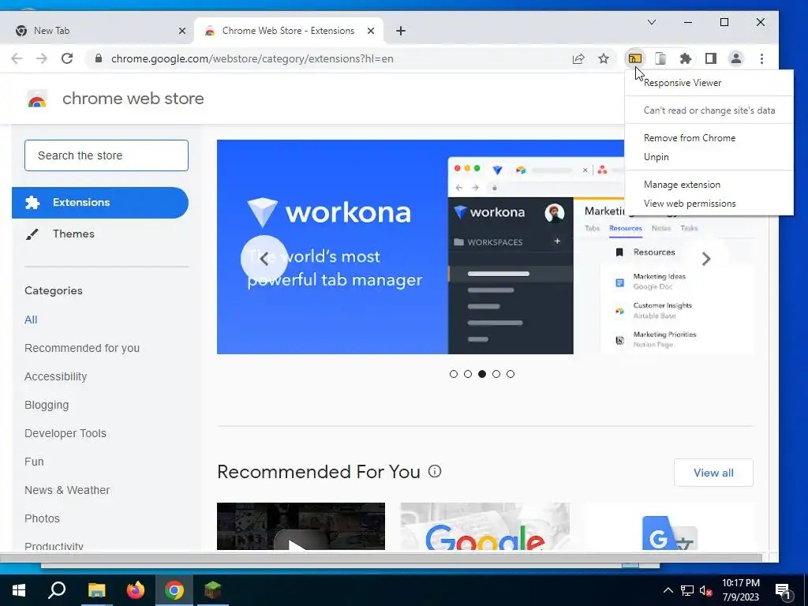Reload the Chrome Web Store page
Screen dimensions: 808x606
(x=67, y=58)
